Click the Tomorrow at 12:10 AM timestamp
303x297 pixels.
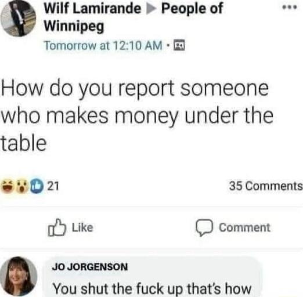[103, 46]
